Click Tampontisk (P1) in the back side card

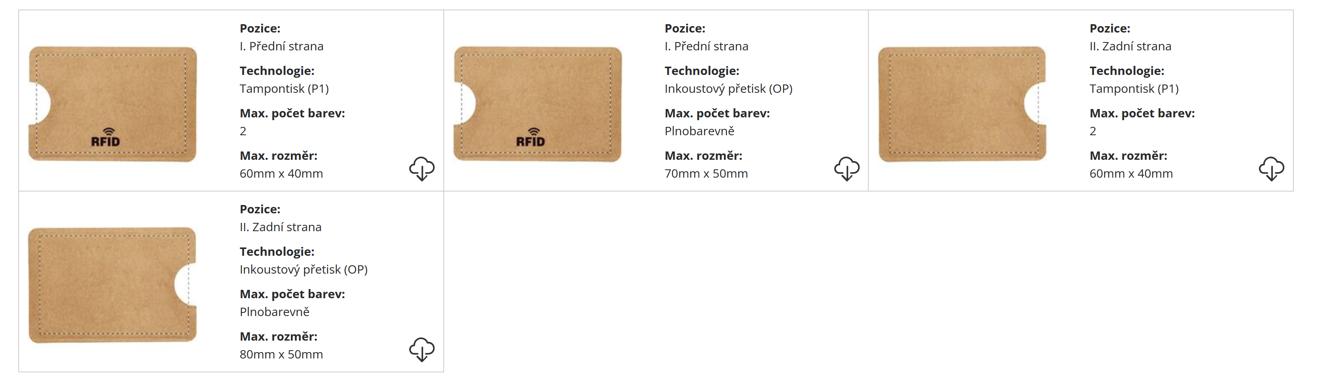point(1134,89)
